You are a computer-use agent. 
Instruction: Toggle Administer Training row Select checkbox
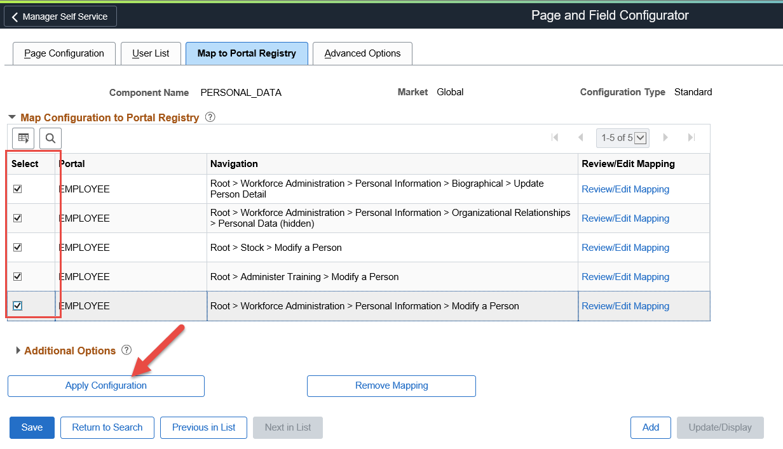18,277
